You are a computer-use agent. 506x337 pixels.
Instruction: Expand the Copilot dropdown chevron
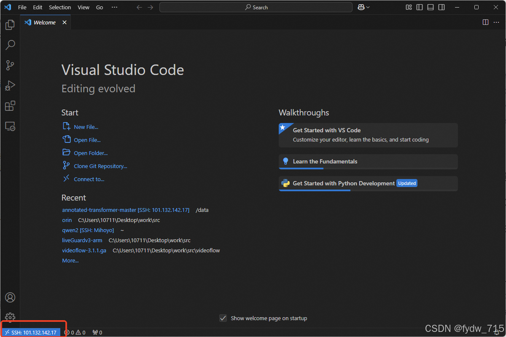368,7
